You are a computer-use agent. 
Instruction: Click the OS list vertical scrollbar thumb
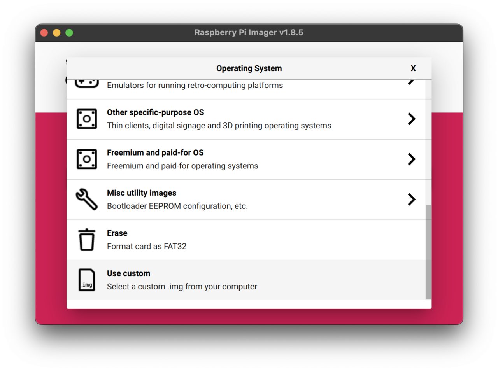pos(428,252)
